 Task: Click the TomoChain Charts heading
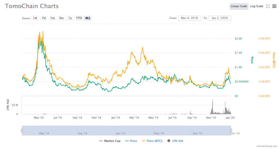point(32,6)
